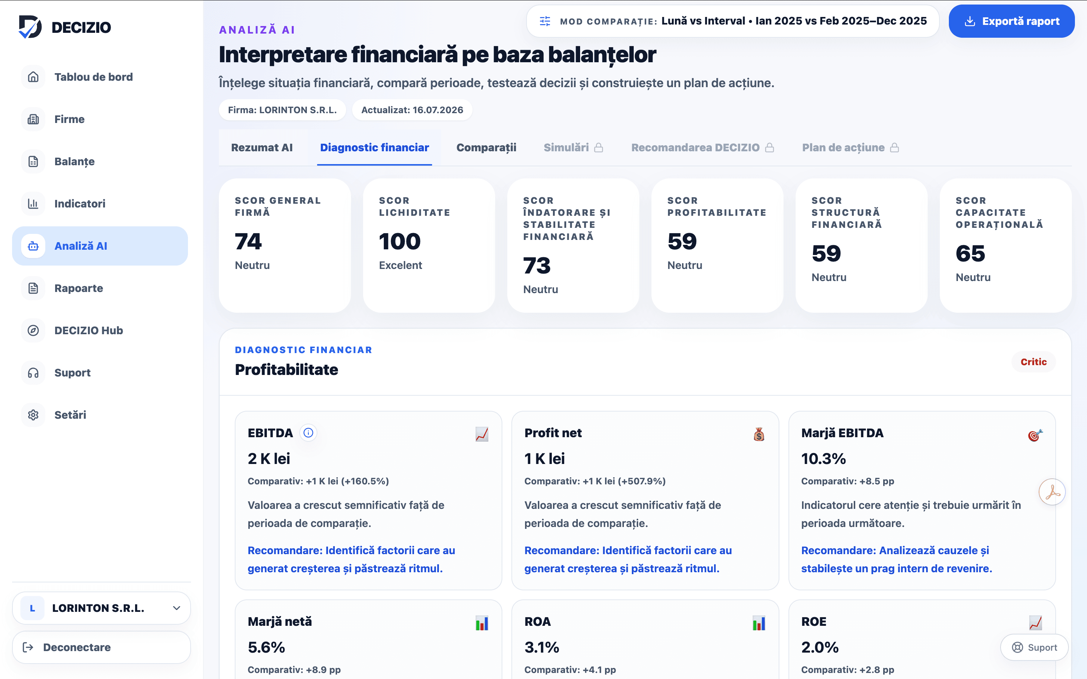Click the ROA value 3.1%
This screenshot has width=1087, height=679.
pyautogui.click(x=542, y=647)
